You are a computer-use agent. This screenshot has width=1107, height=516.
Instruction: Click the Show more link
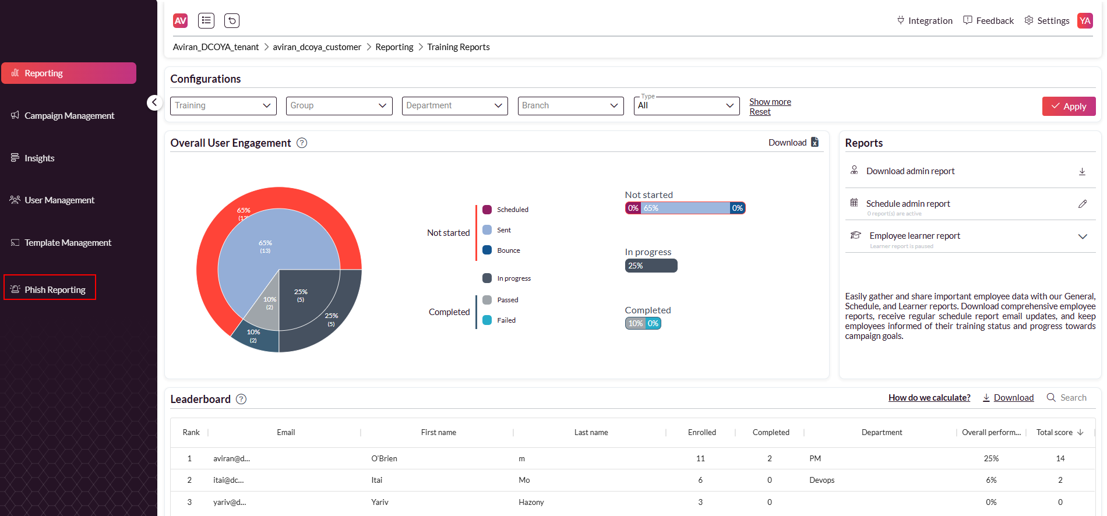tap(770, 102)
